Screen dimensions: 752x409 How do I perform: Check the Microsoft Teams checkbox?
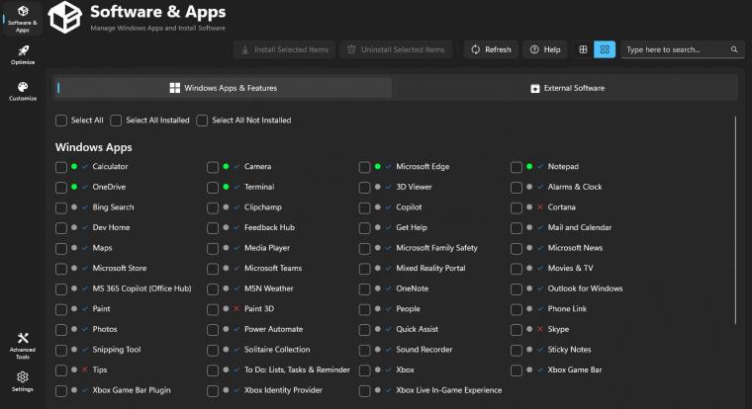pos(213,269)
